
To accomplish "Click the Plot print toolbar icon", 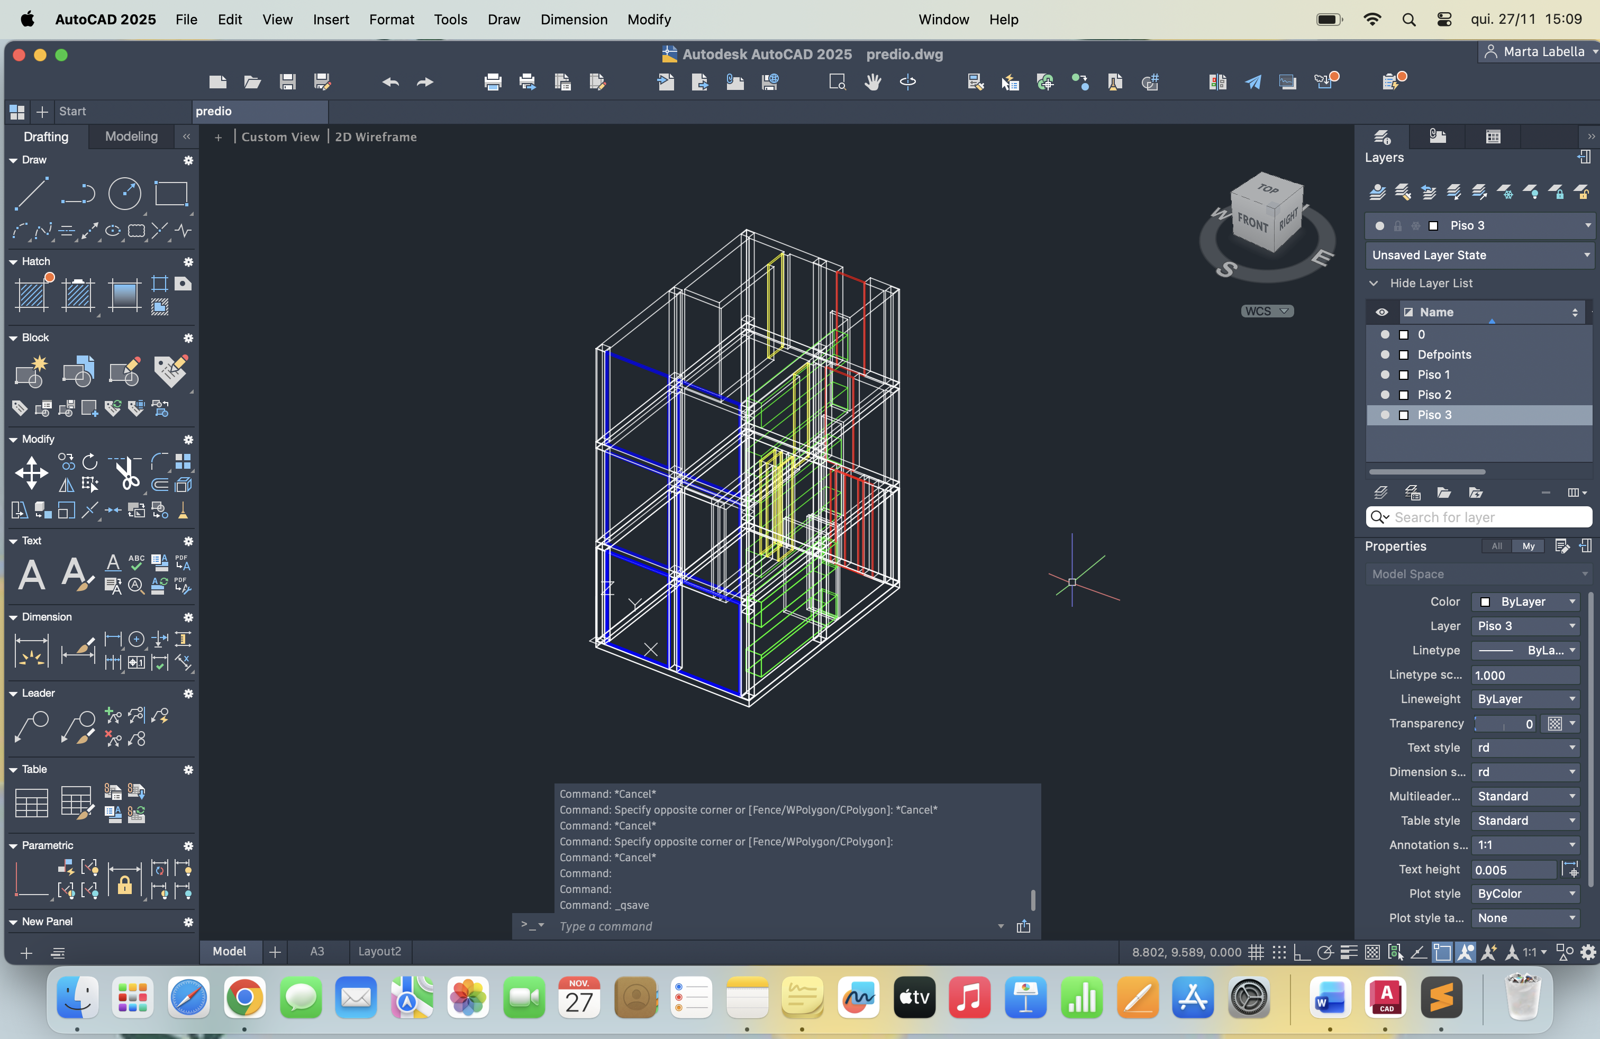I will 492,82.
